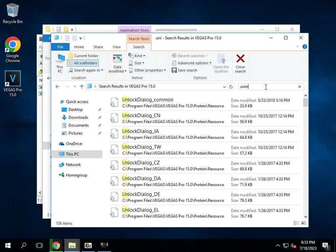Click scrollbar down arrow in results
The width and height of the screenshot is (336, 252).
[305, 217]
